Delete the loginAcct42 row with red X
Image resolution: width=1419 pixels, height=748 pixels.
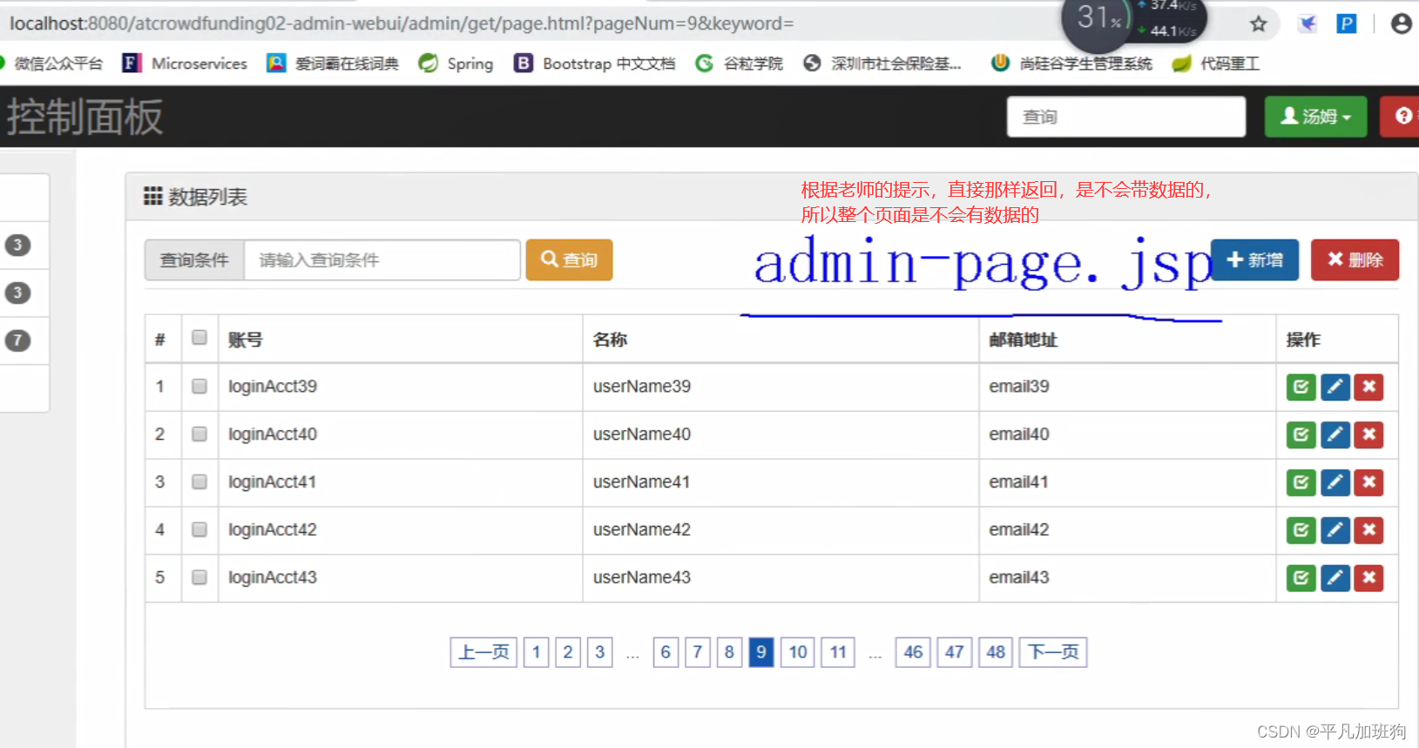click(1369, 530)
